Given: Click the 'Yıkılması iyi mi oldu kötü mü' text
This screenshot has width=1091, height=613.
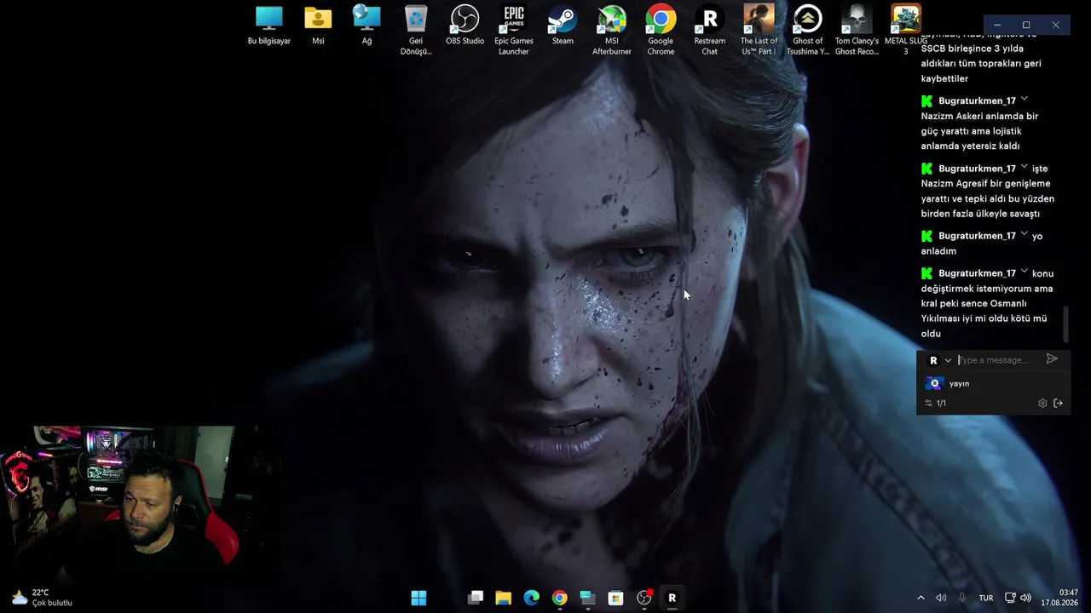Looking at the screenshot, I should pyautogui.click(x=984, y=318).
